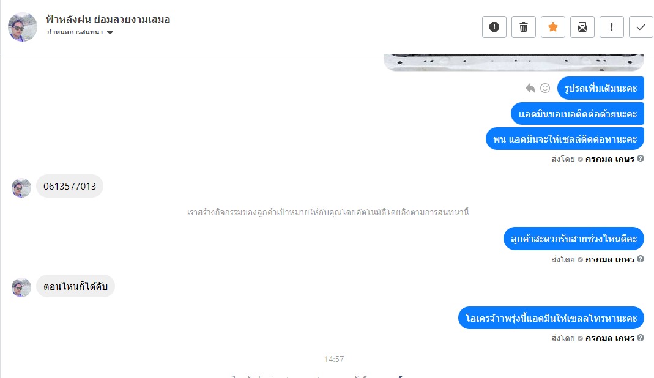
Task: Toggle the orange star follow-up icon
Action: [553, 27]
